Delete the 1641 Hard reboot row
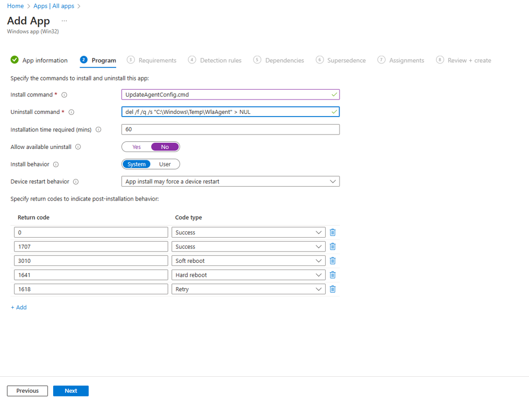Screen dimensions: 529x401 [332, 275]
